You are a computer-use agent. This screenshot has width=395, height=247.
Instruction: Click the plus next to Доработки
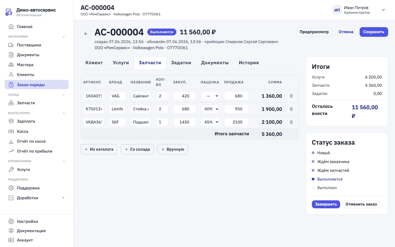pyautogui.click(x=63, y=198)
